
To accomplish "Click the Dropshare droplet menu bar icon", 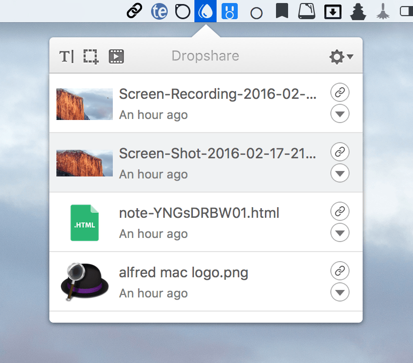I will 205,11.
